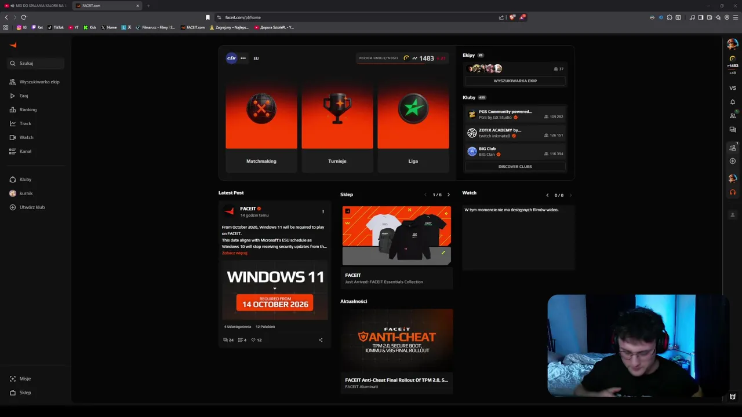The width and height of the screenshot is (742, 417).
Task: Open the Kick bookmark
Action: 90,27
